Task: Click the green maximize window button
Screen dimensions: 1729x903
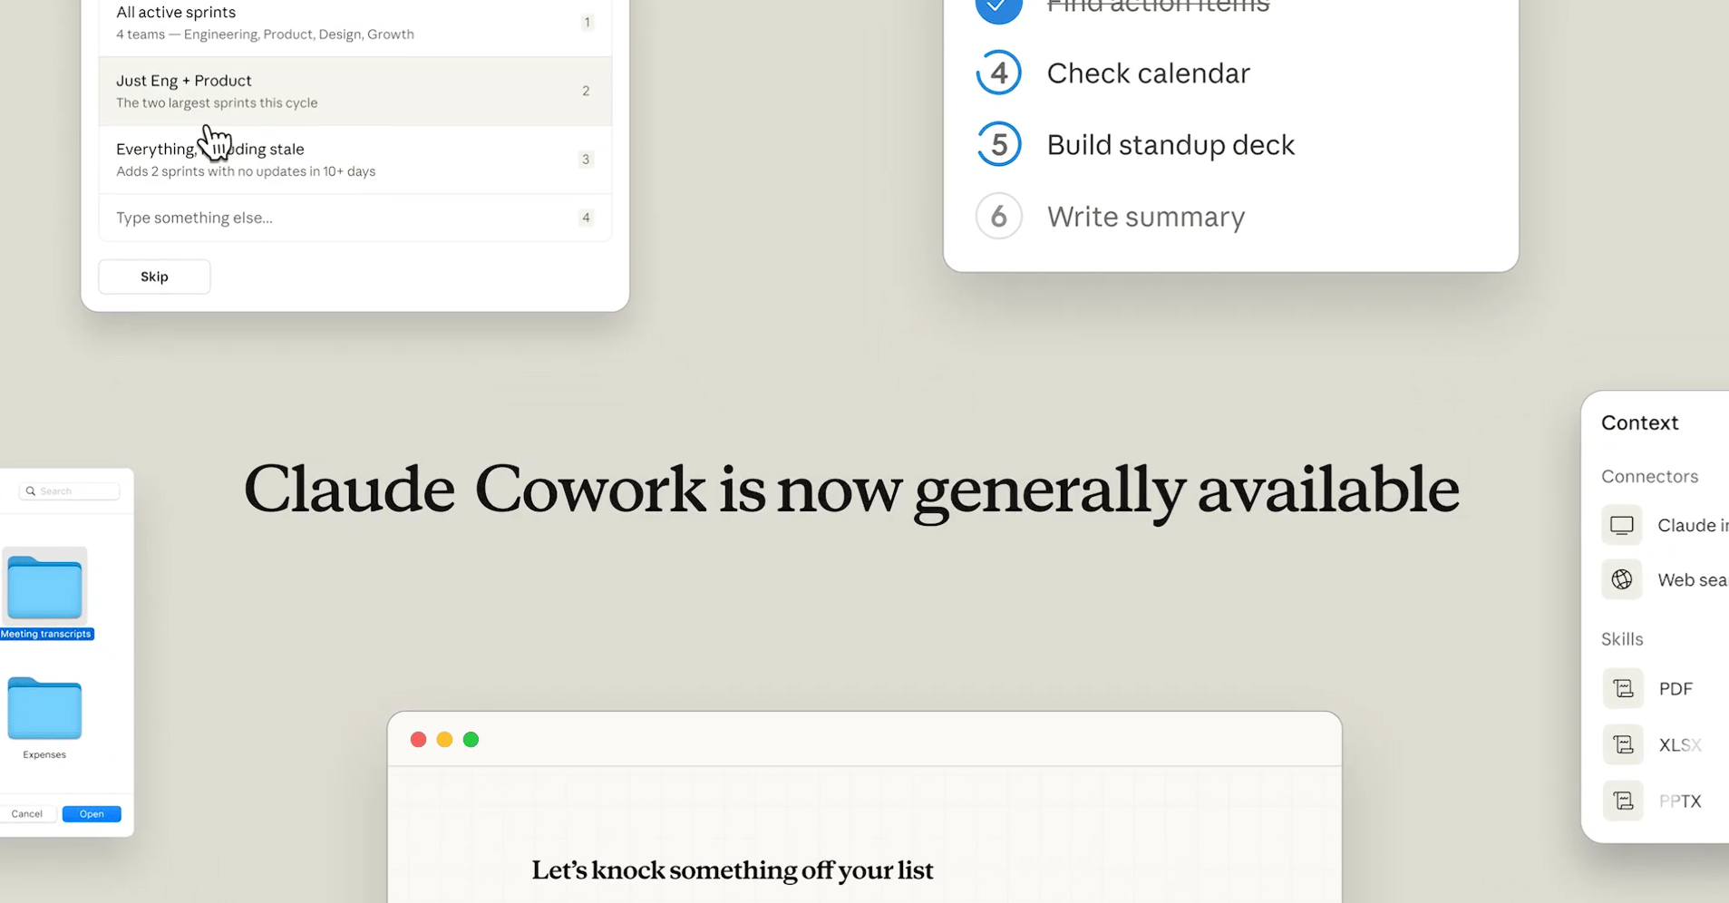Action: [471, 740]
